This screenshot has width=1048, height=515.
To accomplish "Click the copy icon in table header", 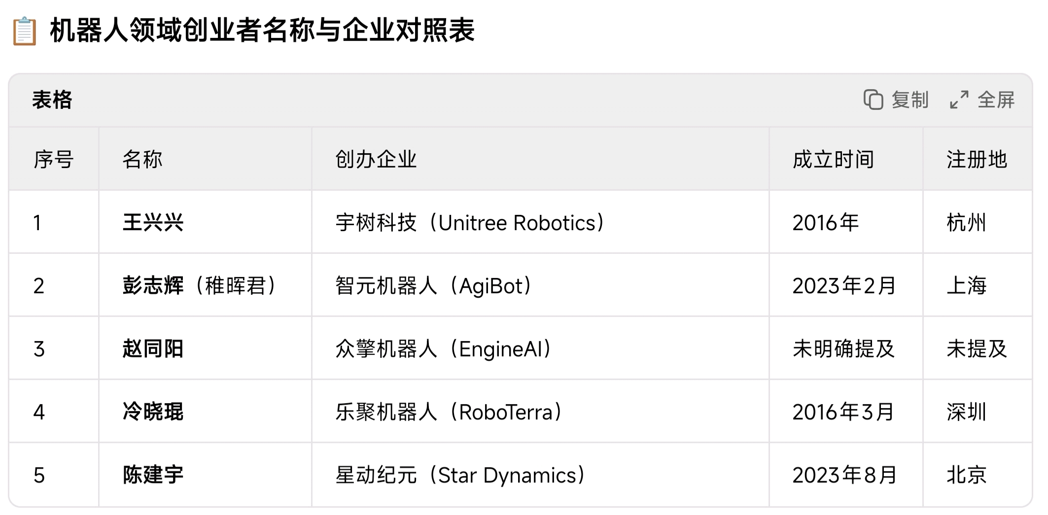I will coord(873,100).
